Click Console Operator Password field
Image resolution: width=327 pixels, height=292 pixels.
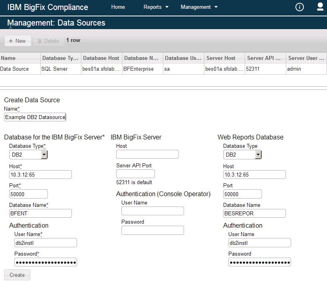point(153,230)
